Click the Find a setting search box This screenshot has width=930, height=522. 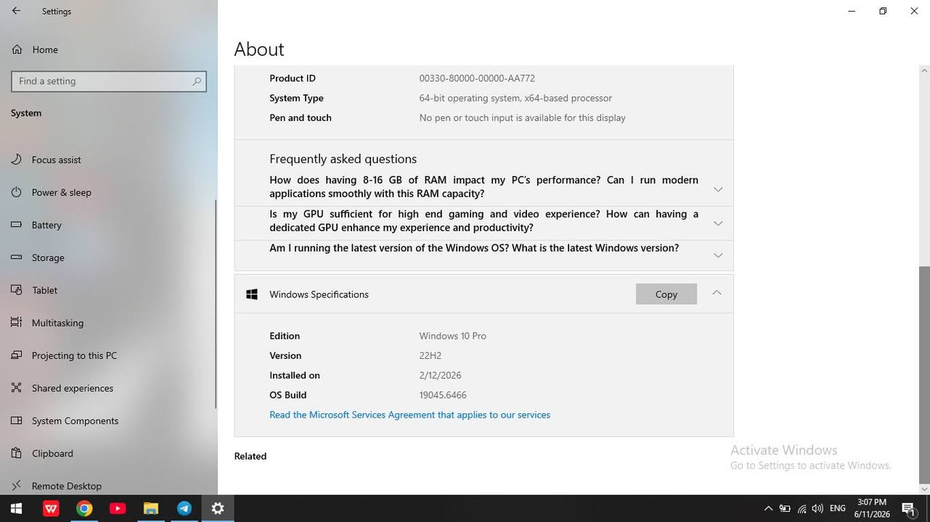click(x=109, y=81)
